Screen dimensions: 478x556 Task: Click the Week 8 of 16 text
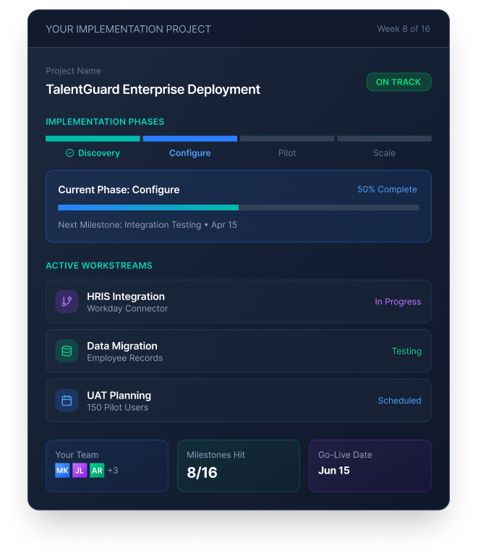(404, 29)
